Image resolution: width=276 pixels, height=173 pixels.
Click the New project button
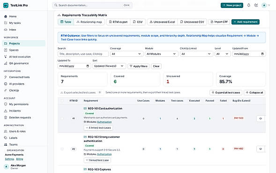232,5
